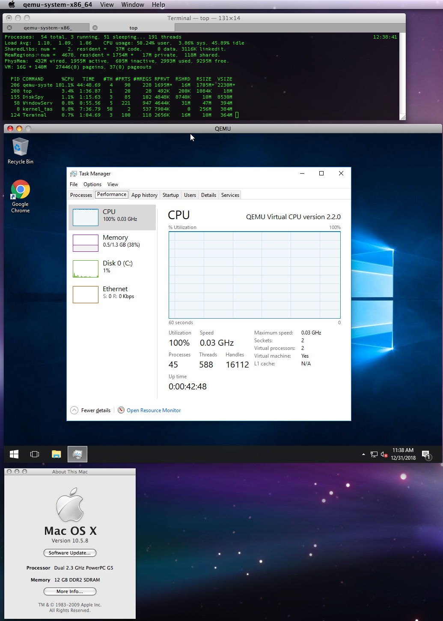The height and width of the screenshot is (621, 443).
Task: Open Resource Monitor link
Action: (154, 410)
